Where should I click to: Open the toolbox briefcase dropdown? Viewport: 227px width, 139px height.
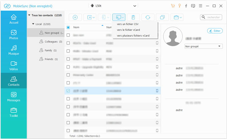[177, 17]
